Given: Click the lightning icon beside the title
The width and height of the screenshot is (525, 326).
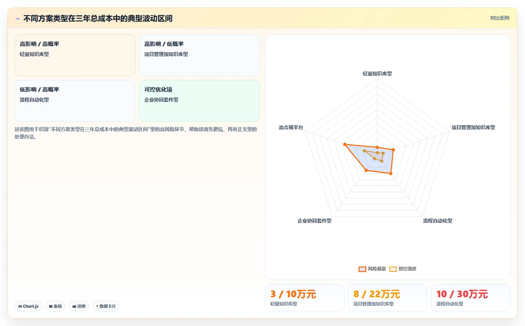Looking at the screenshot, I should click(18, 19).
